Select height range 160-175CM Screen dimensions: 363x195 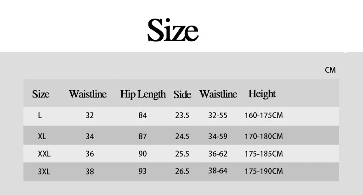tap(264, 116)
